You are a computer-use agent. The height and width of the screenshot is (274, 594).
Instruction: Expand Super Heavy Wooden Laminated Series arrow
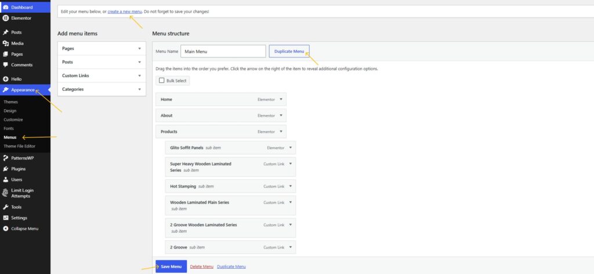point(291,164)
